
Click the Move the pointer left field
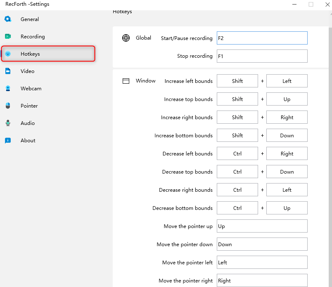coord(262,263)
